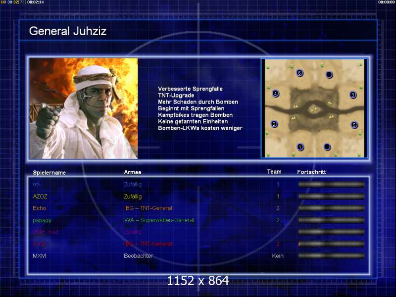Click the Team column header

coord(274,172)
